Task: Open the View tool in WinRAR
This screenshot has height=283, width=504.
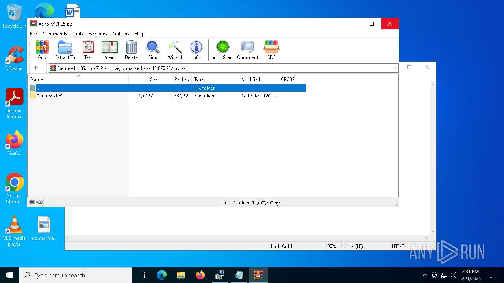Action: (x=109, y=50)
